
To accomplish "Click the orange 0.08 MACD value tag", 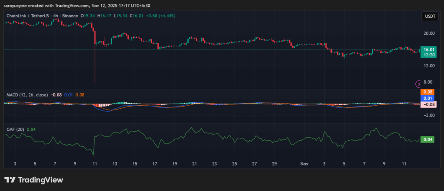I will click(428, 92).
